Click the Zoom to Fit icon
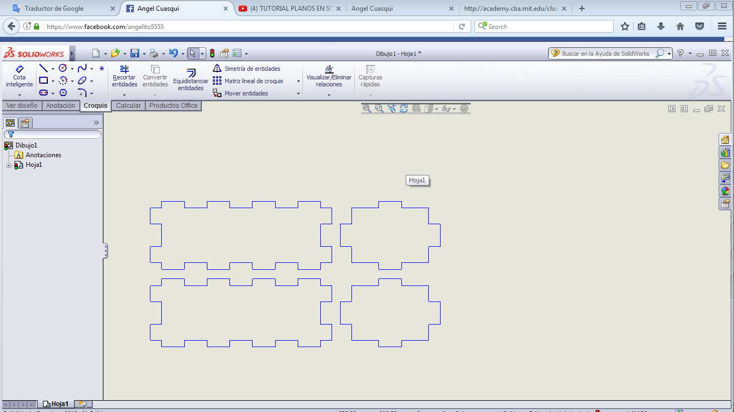734x412 pixels. coord(367,108)
